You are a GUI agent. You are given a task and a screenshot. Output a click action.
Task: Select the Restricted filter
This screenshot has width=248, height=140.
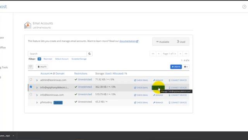pos(48,59)
